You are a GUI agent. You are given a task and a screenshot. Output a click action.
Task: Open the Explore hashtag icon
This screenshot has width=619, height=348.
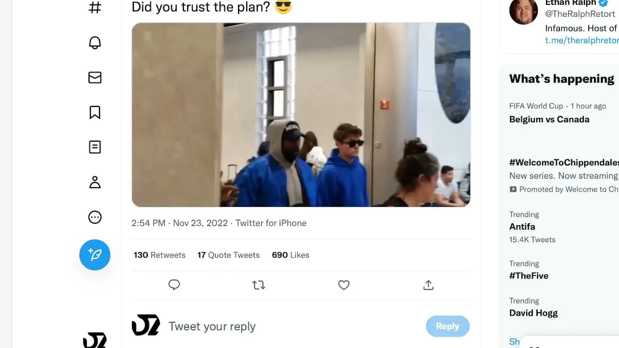click(x=95, y=8)
